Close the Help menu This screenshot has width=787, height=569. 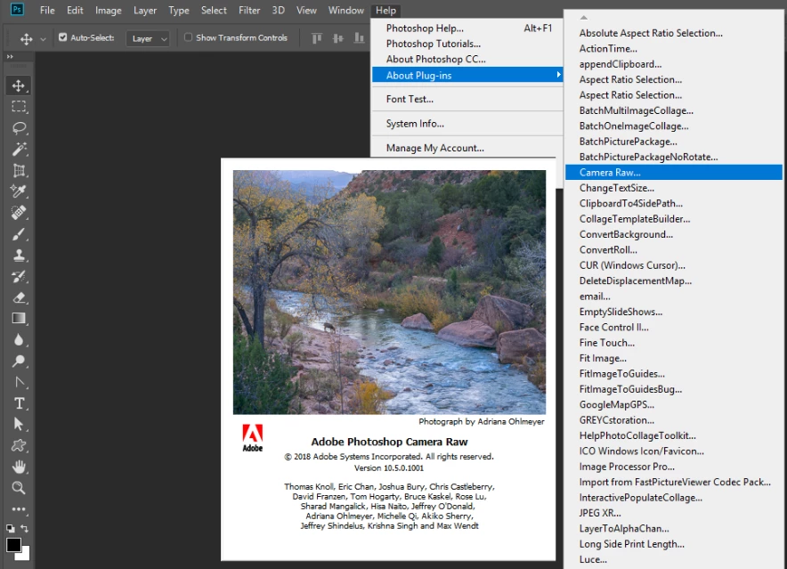386,10
